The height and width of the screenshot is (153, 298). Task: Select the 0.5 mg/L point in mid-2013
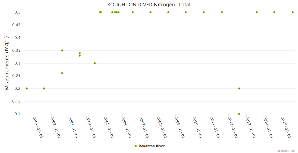[257, 12]
